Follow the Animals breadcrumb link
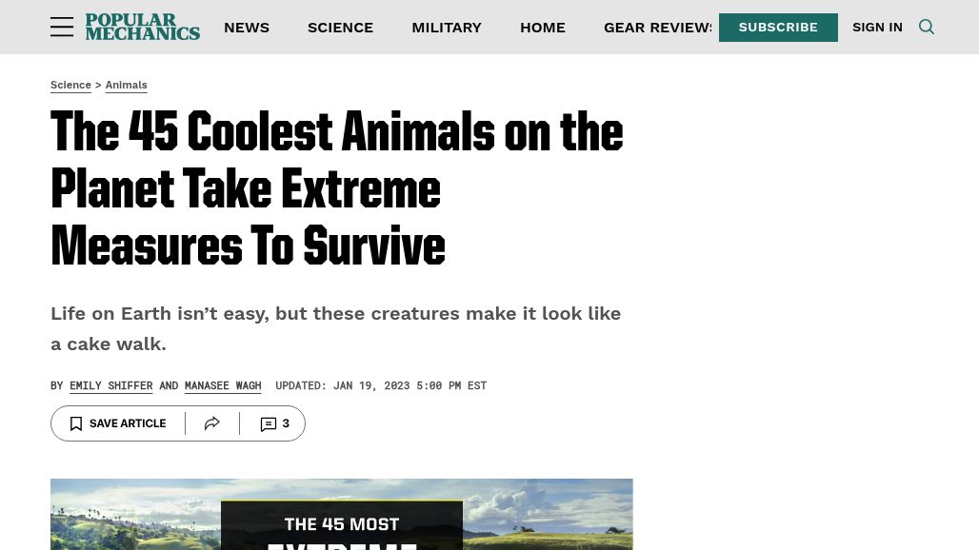This screenshot has height=550, width=979. click(x=126, y=86)
